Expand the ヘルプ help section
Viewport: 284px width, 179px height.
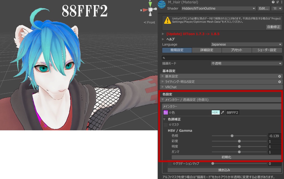click(163, 39)
